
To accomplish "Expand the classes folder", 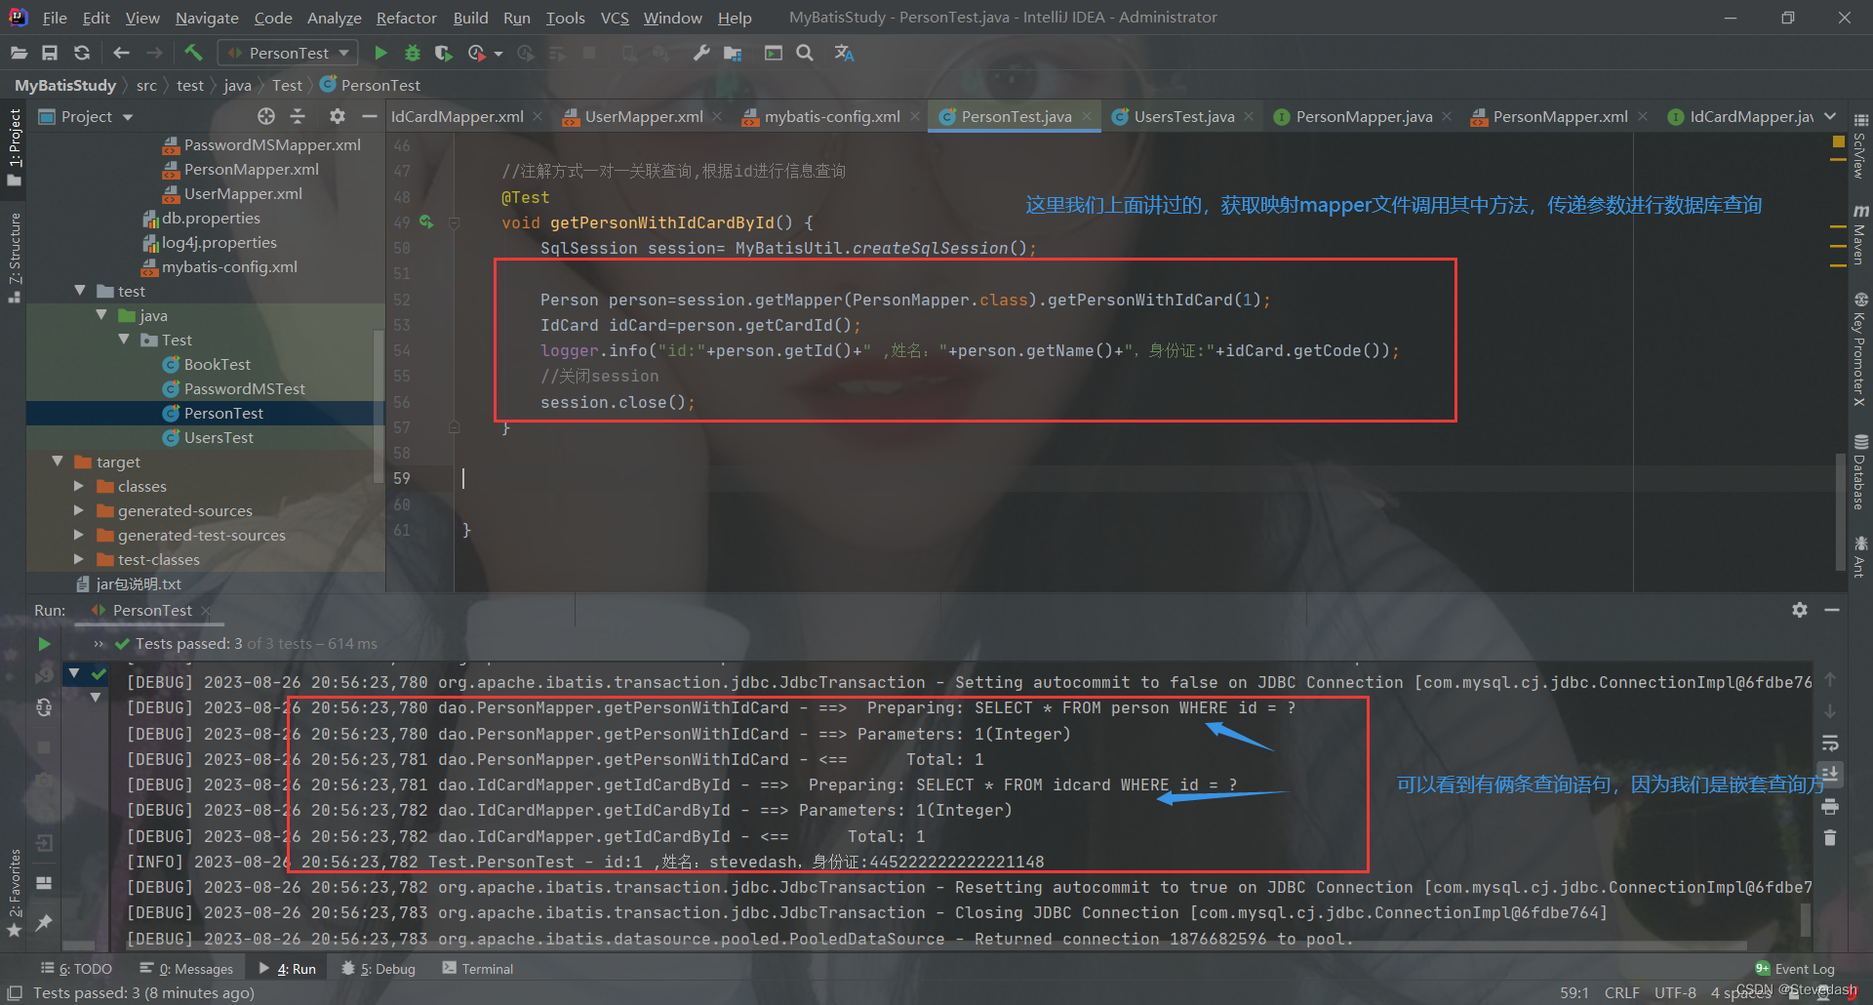I will pyautogui.click(x=79, y=486).
